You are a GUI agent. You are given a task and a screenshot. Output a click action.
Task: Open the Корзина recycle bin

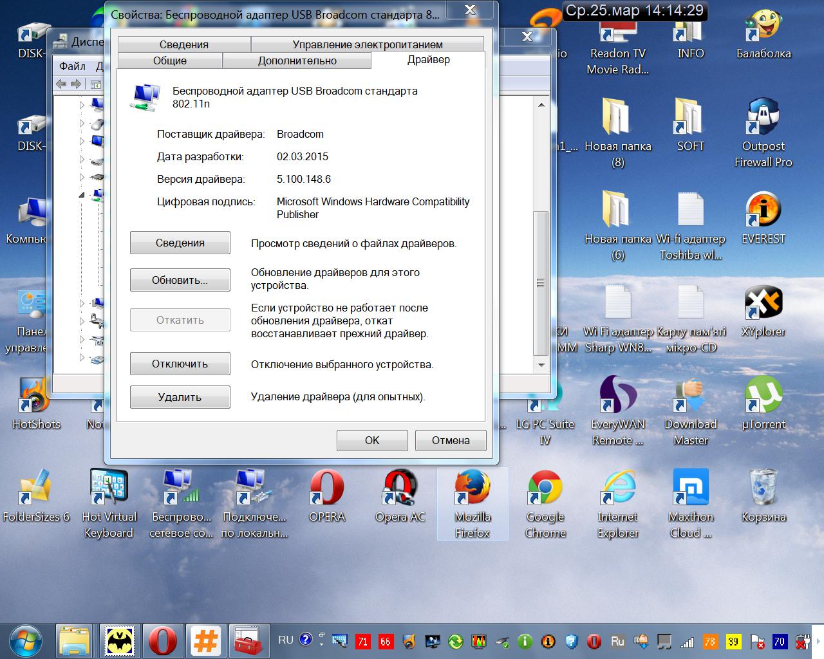[x=763, y=489]
